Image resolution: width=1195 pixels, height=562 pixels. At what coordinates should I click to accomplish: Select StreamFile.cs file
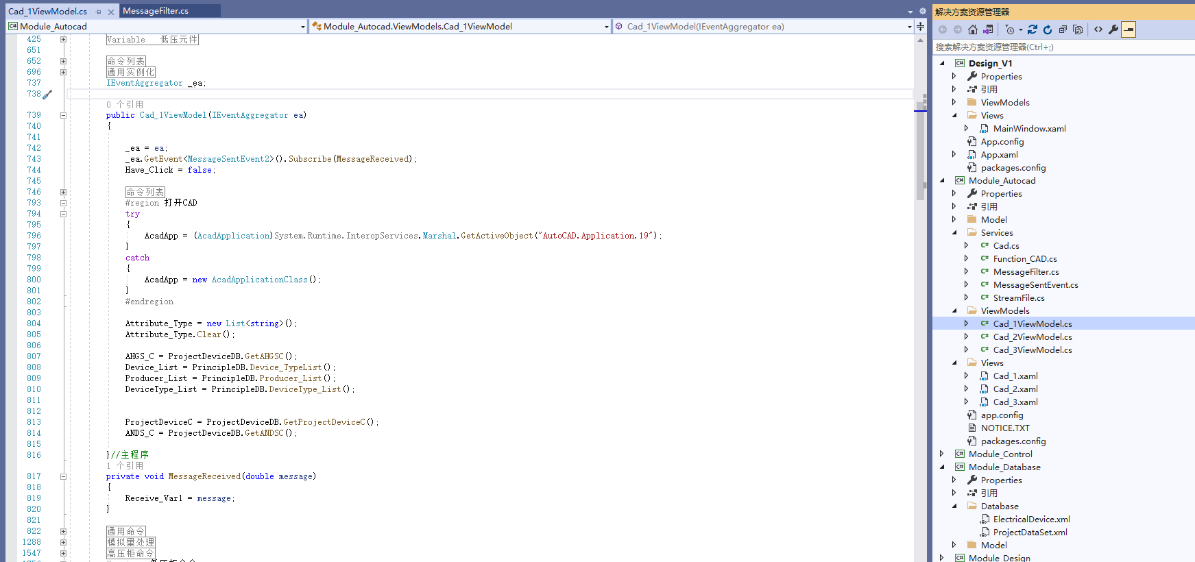1019,298
